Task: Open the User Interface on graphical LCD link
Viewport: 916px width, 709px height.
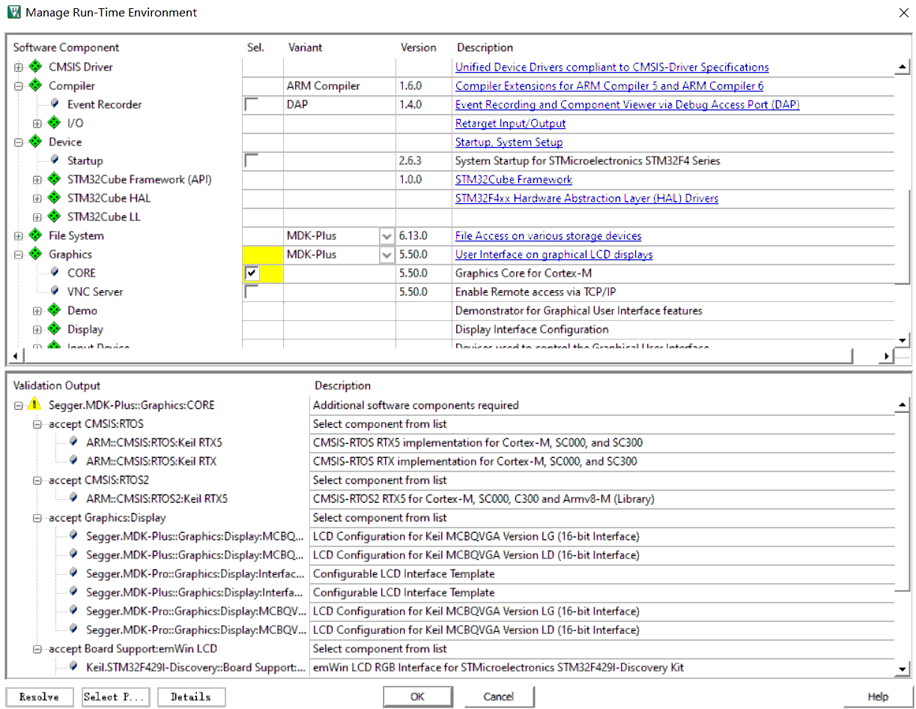Action: pyautogui.click(x=553, y=255)
